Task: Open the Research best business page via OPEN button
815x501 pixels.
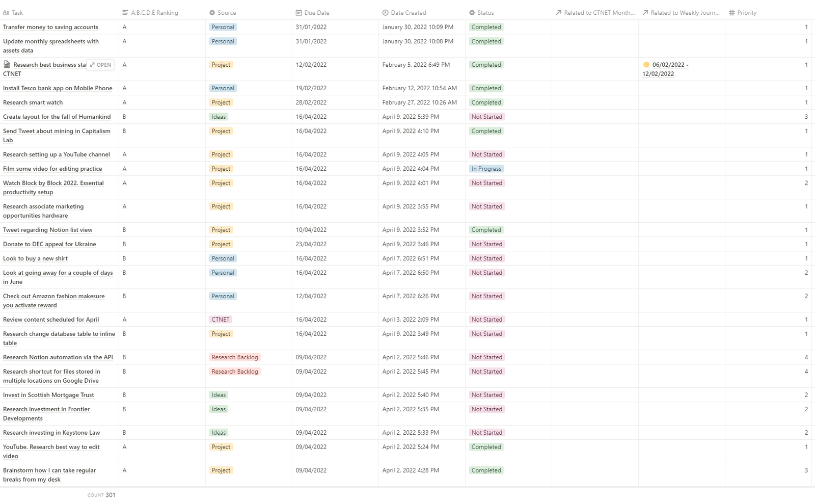Action: [100, 65]
